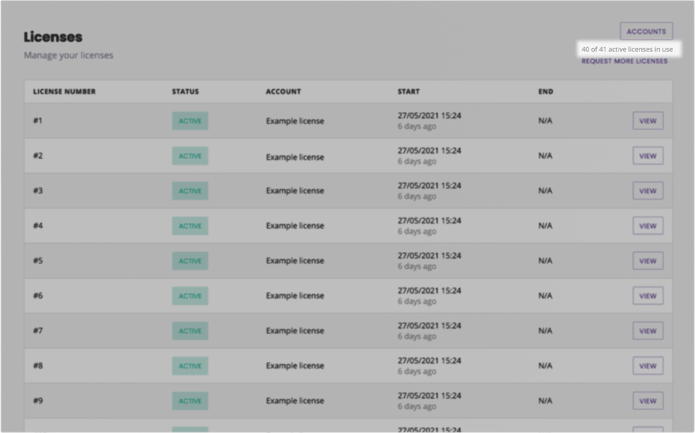Select Example license account in row #3

pyautogui.click(x=295, y=191)
